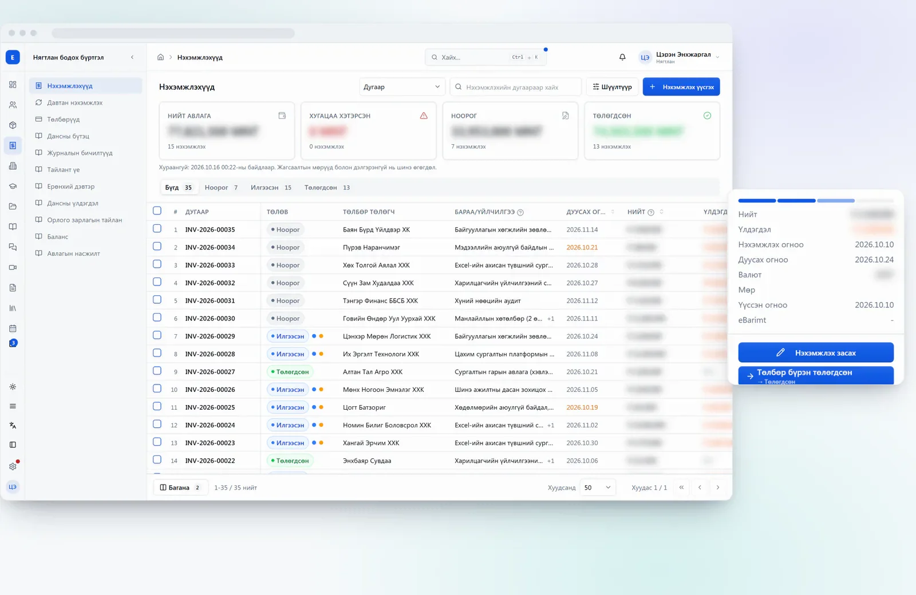Go to home via breadcrumb house icon
The height and width of the screenshot is (595, 916).
[160, 57]
